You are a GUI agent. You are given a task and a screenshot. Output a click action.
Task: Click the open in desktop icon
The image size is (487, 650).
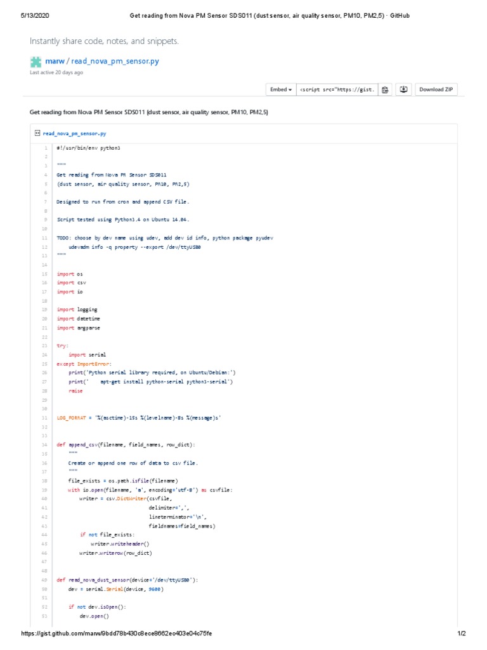[403, 90]
